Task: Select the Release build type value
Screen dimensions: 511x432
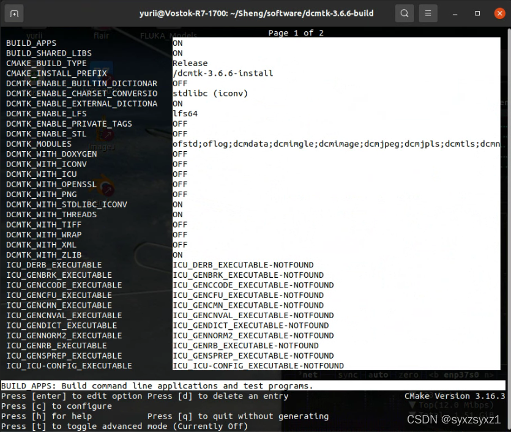Action: 190,63
